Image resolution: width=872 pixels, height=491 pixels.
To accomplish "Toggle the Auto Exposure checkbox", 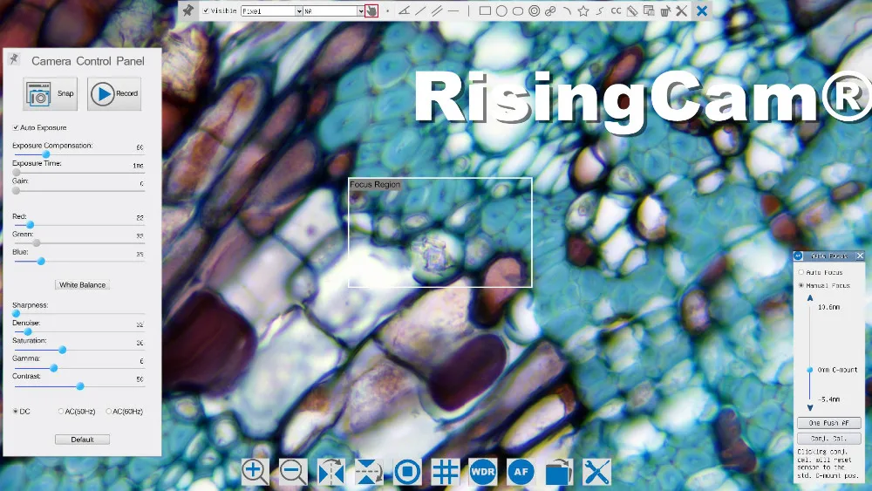I will pos(16,127).
